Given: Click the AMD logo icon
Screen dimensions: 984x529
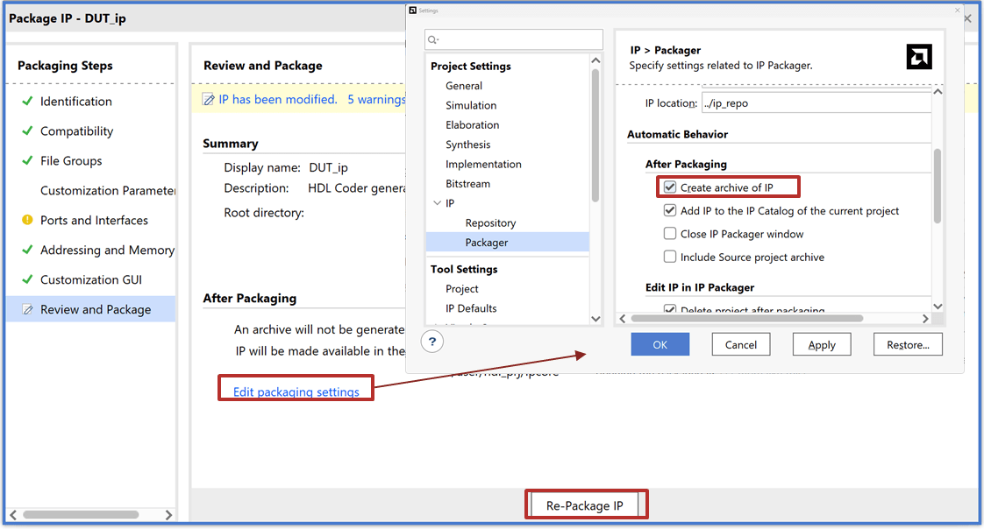Looking at the screenshot, I should click(x=918, y=58).
